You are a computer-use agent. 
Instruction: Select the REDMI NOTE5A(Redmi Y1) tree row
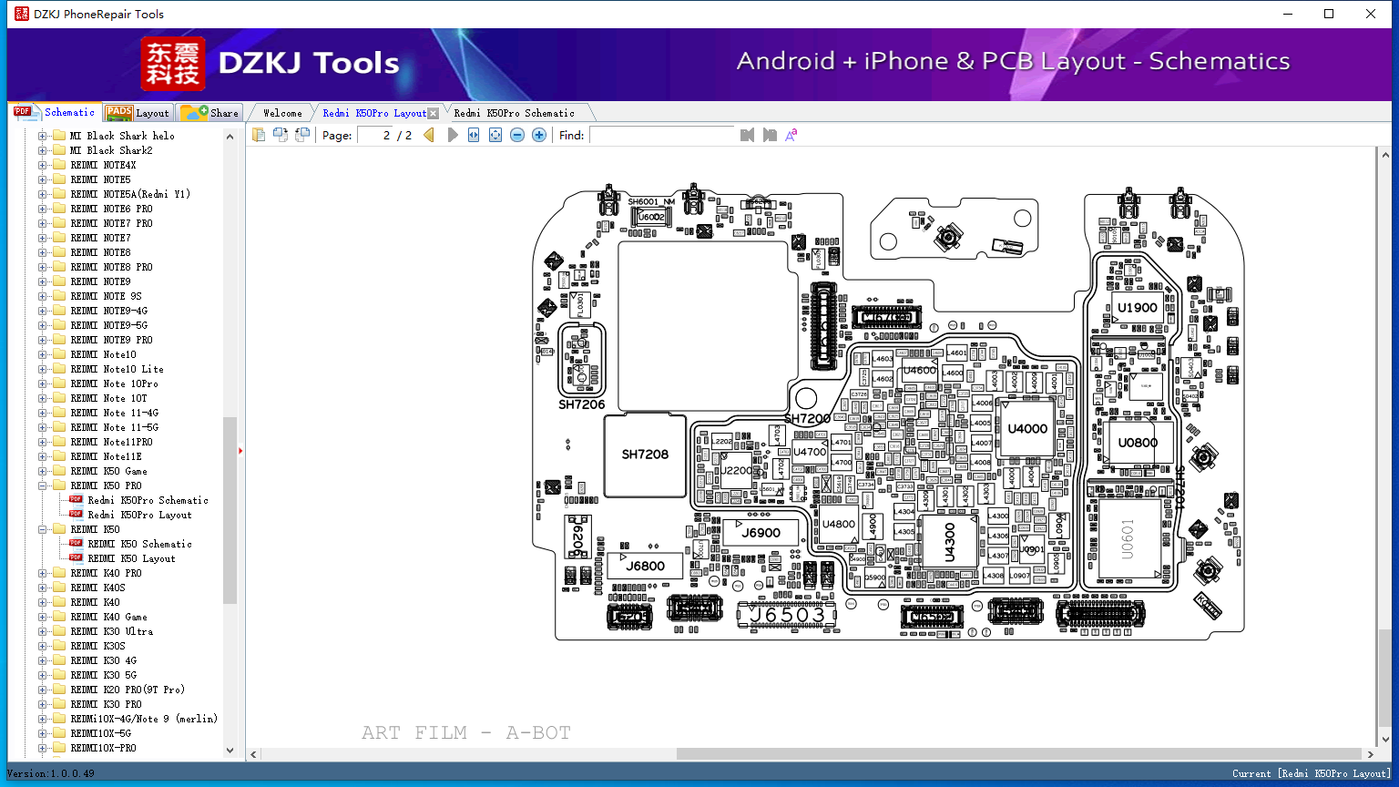(x=130, y=194)
